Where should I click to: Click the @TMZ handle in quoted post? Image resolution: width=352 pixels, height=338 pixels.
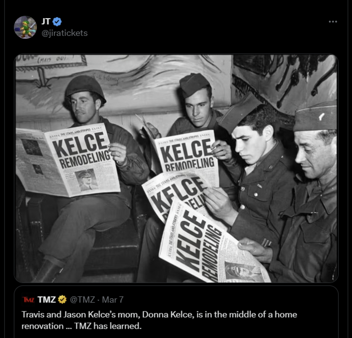point(82,299)
